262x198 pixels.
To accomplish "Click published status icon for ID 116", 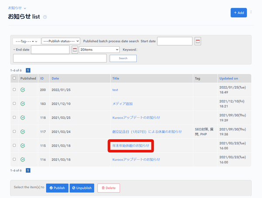I will click(x=23, y=160).
